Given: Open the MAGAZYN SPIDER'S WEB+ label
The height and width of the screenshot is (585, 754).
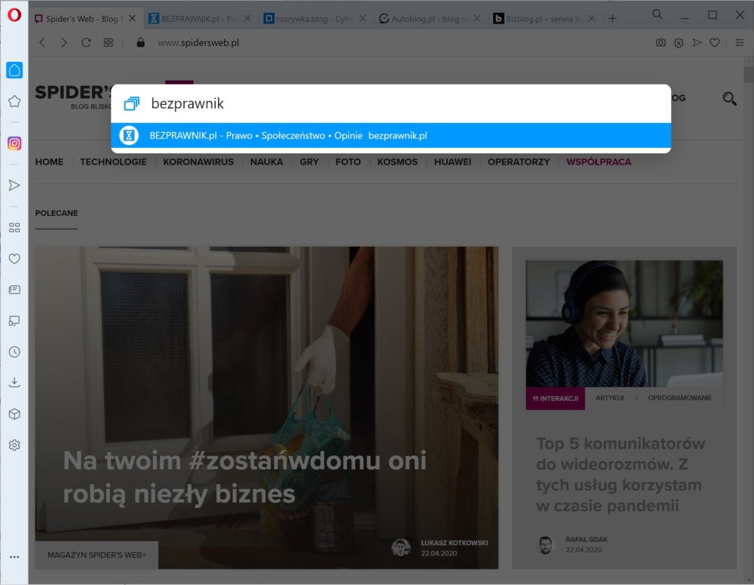Looking at the screenshot, I should (97, 555).
